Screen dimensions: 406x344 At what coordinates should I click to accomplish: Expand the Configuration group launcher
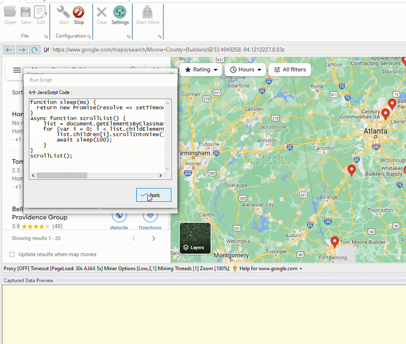[x=89, y=36]
